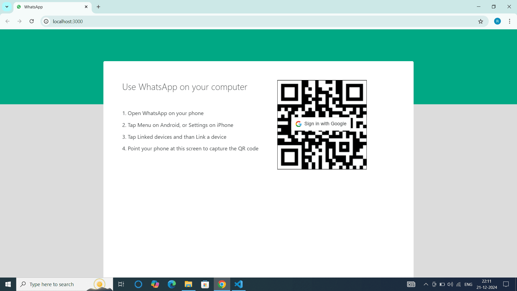Open the notification center icon

click(x=506, y=284)
